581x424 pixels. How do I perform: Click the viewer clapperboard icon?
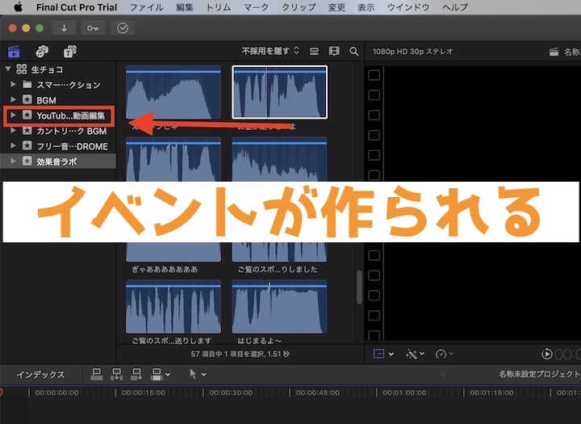554,52
